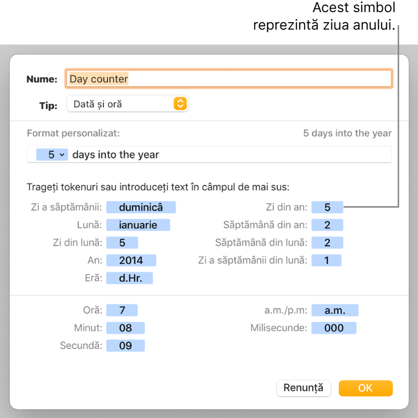Select the "d.Hr." era token
418x418 pixels.
point(129,277)
